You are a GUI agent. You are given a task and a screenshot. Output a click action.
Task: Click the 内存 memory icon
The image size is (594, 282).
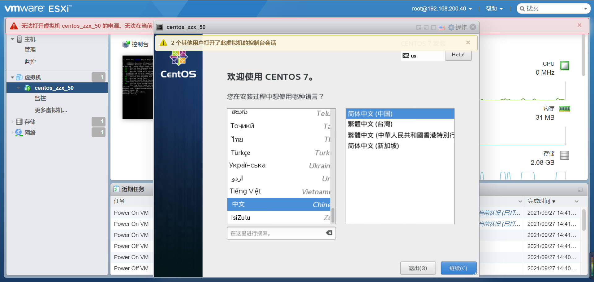pos(565,109)
